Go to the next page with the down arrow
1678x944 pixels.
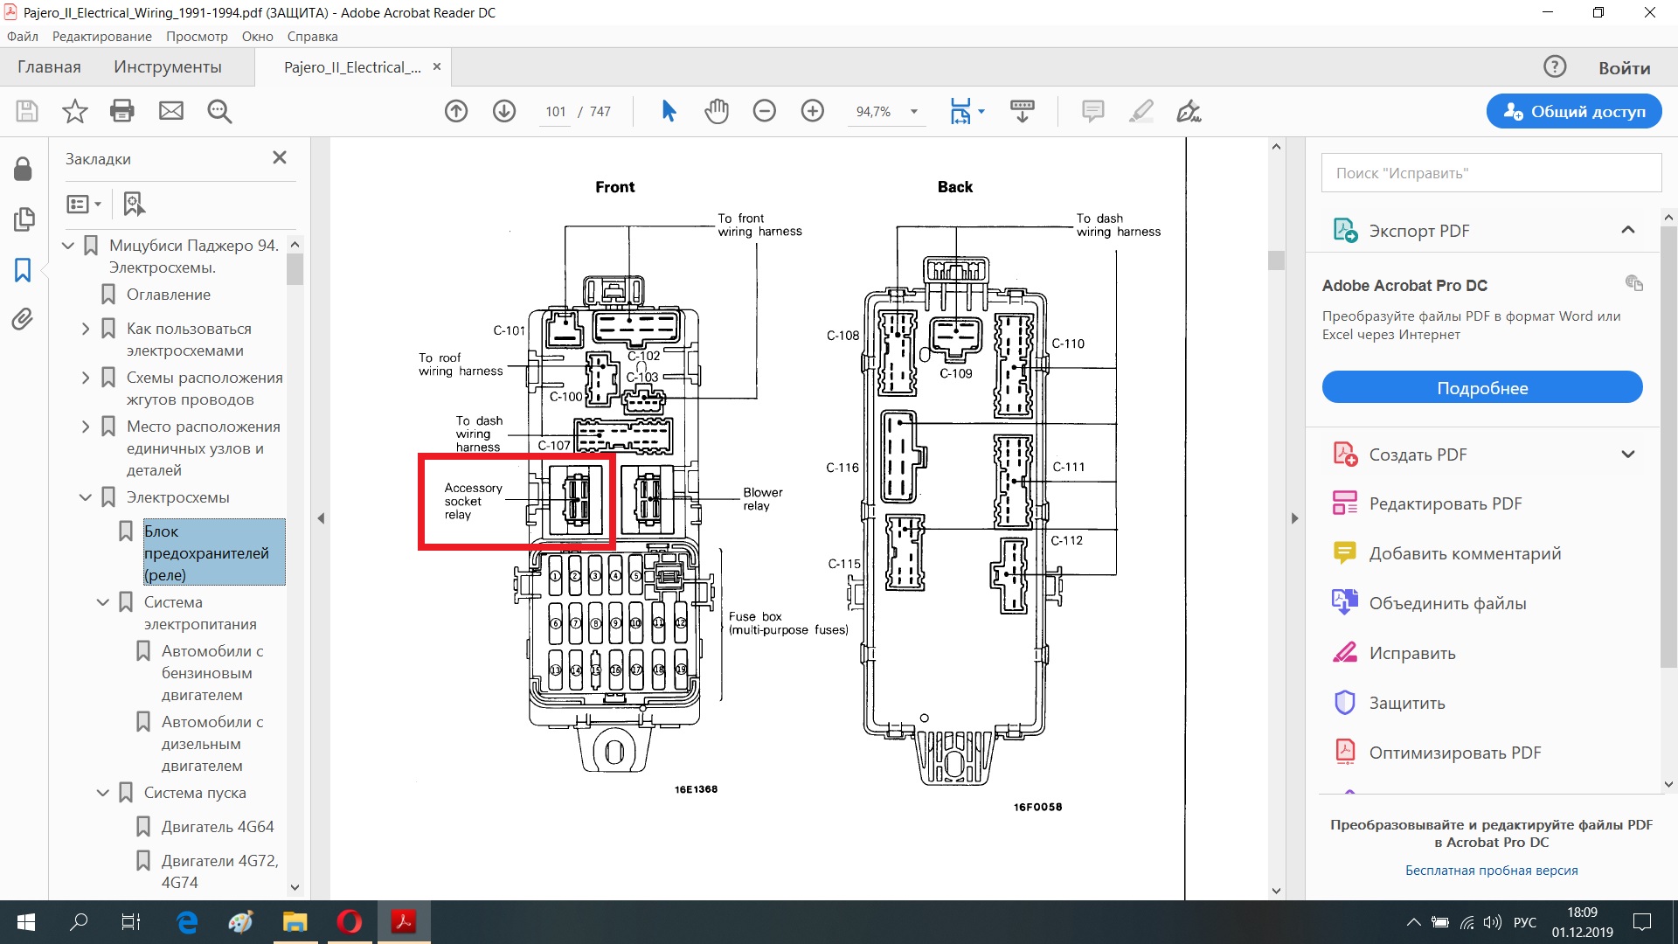click(504, 111)
